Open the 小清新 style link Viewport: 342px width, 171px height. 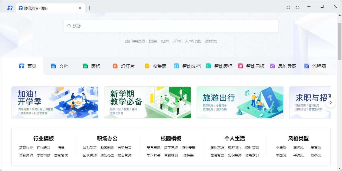(x=281, y=148)
